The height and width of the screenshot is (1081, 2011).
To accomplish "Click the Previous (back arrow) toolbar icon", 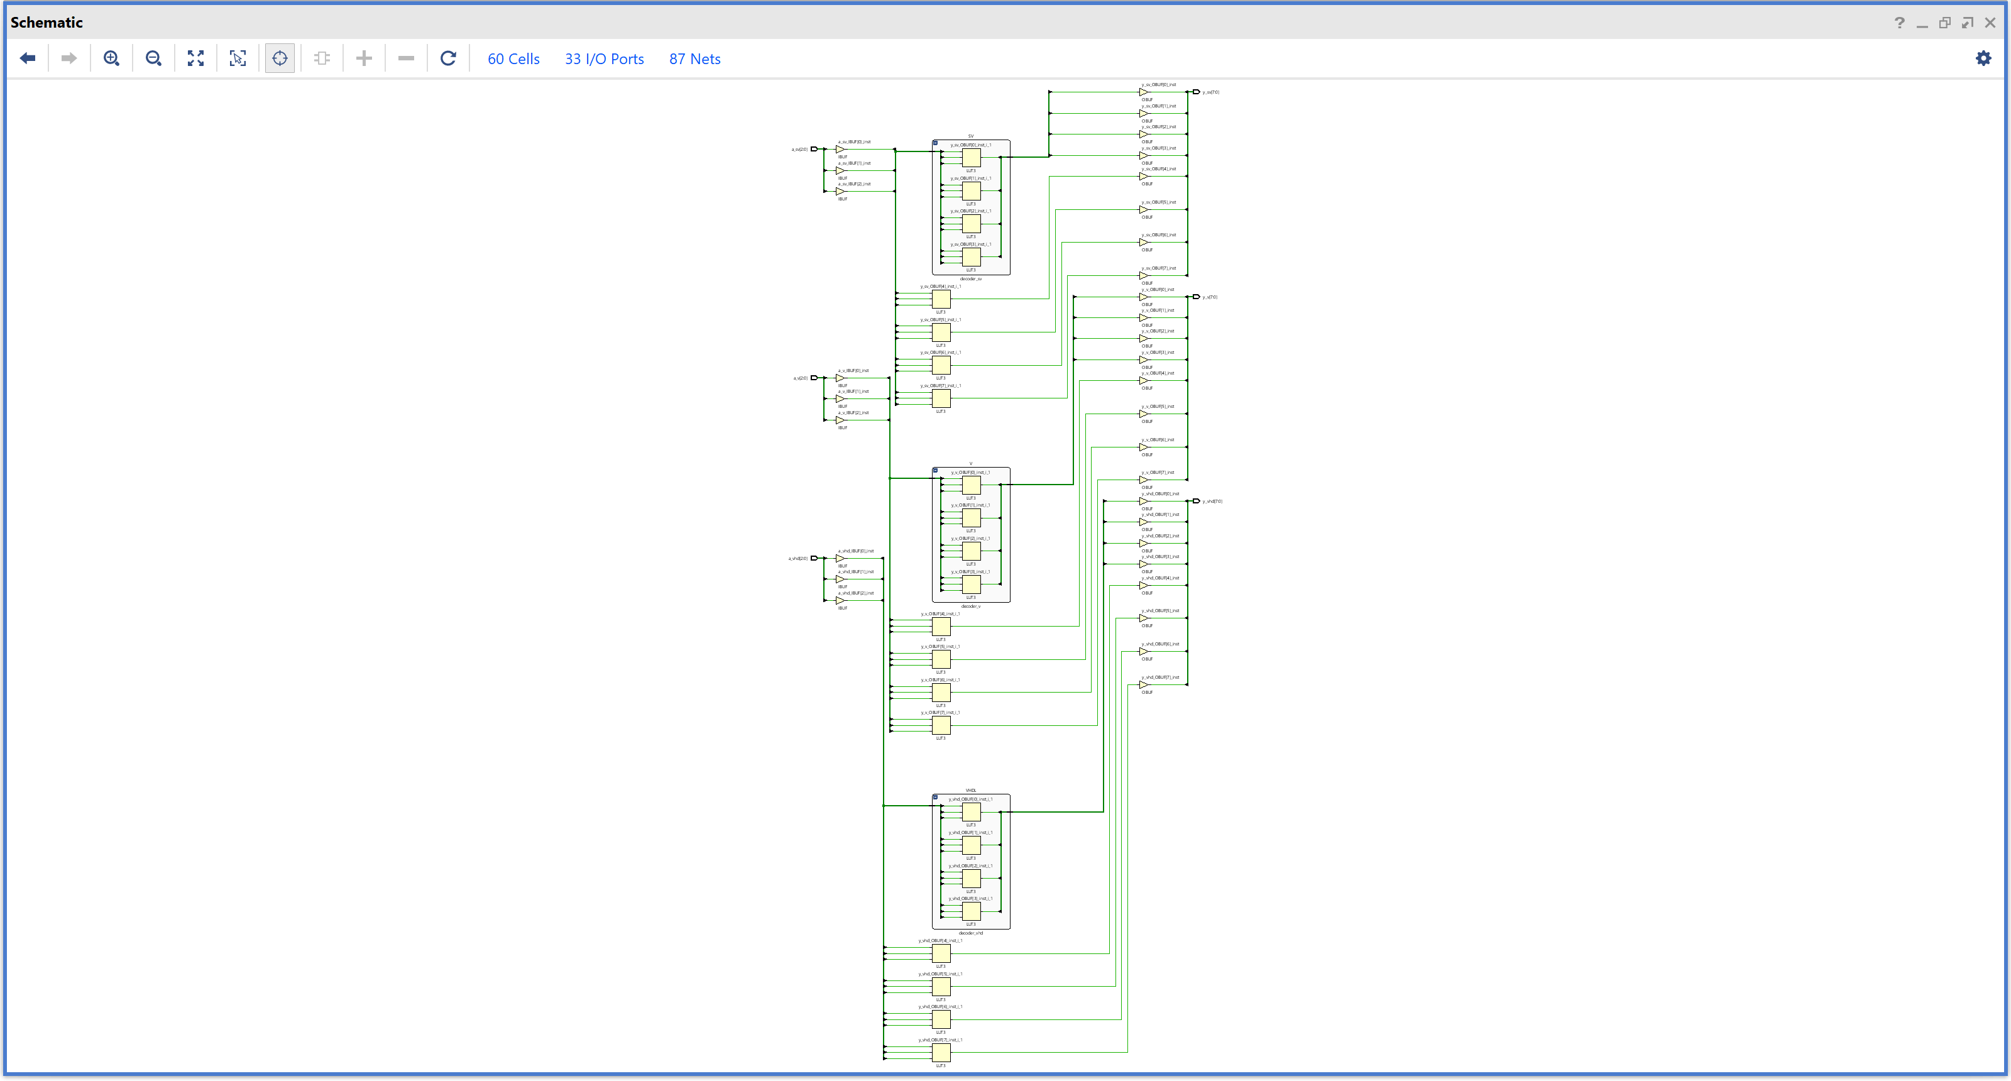I will (28, 58).
